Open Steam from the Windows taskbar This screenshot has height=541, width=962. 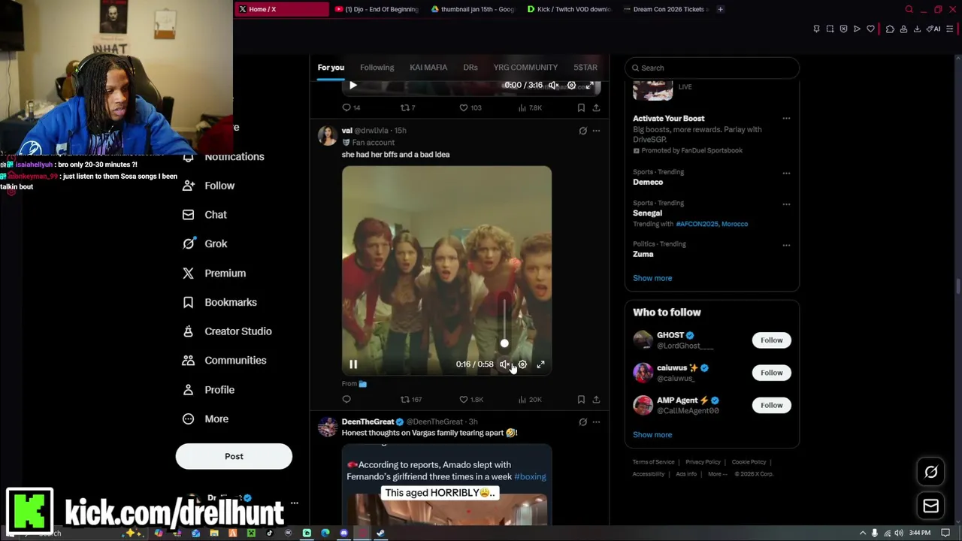click(x=380, y=533)
